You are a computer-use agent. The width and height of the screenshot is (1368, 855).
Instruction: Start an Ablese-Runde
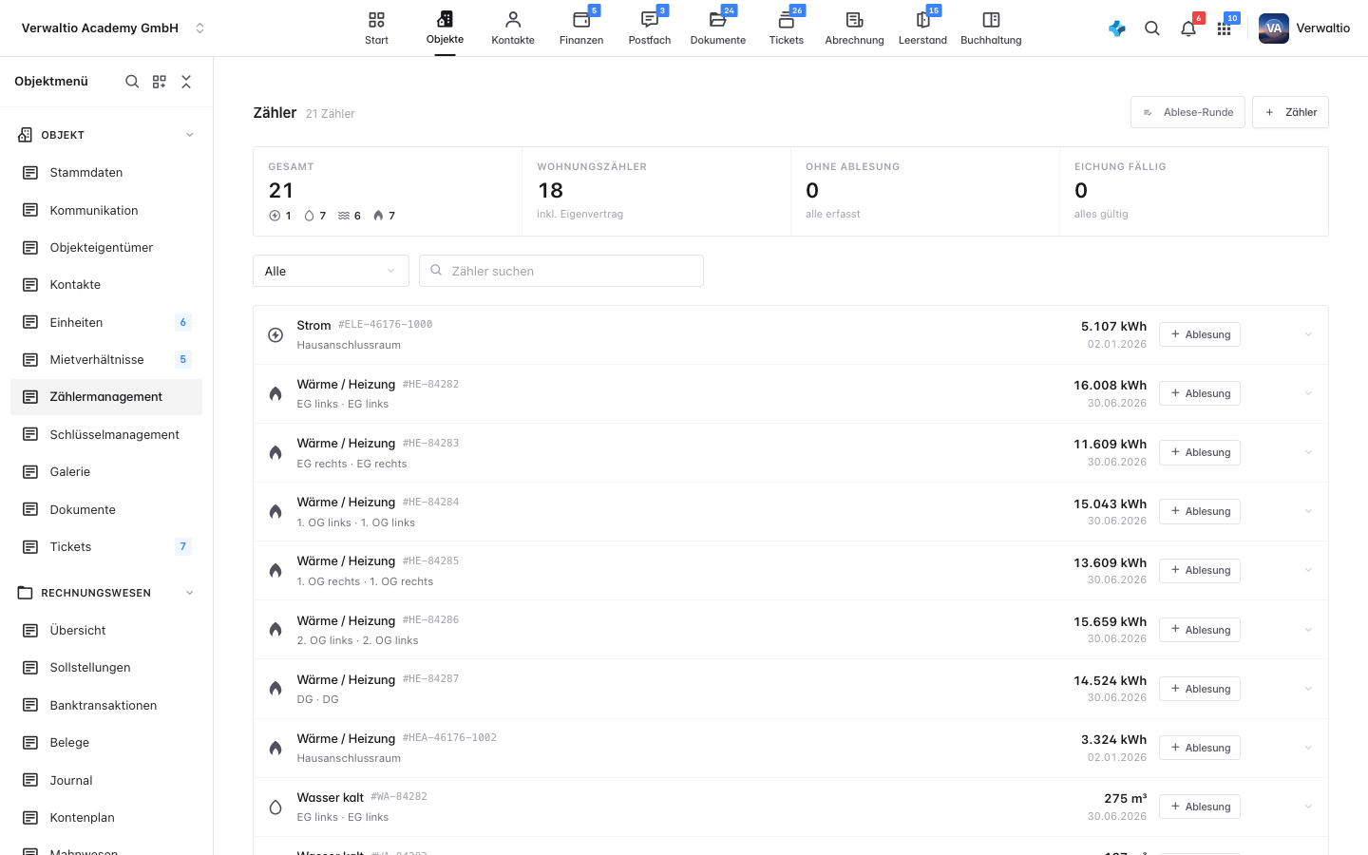(x=1187, y=112)
